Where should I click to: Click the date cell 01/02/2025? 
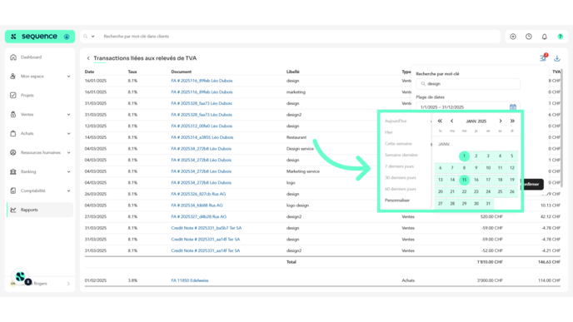96,280
